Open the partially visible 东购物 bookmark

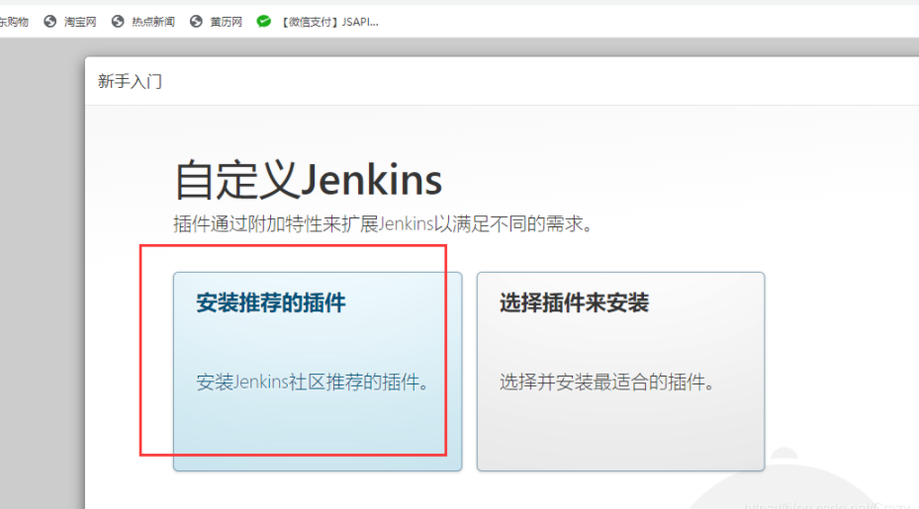pyautogui.click(x=14, y=22)
